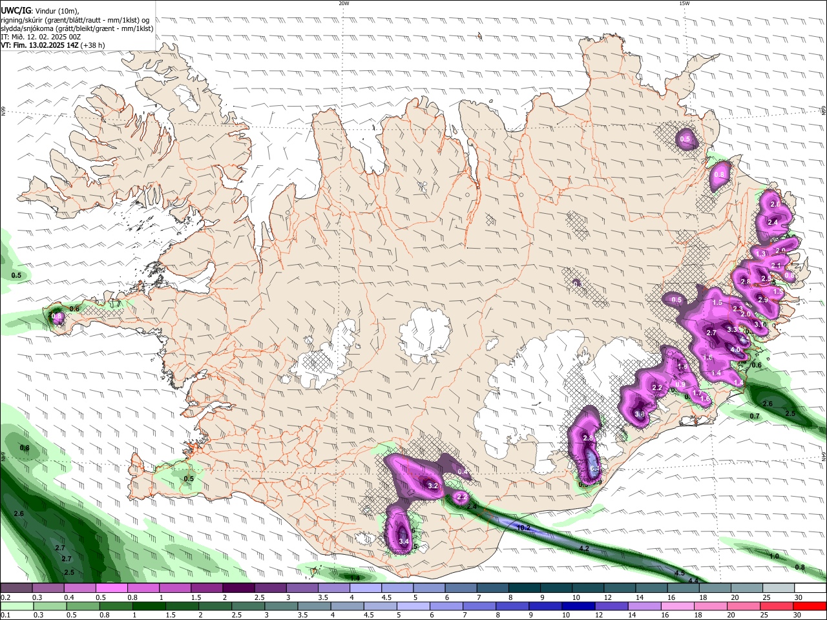Click the 3.2 snowfall value in purple patch
Image resolution: width=827 pixels, height=620 pixels.
coord(433,486)
